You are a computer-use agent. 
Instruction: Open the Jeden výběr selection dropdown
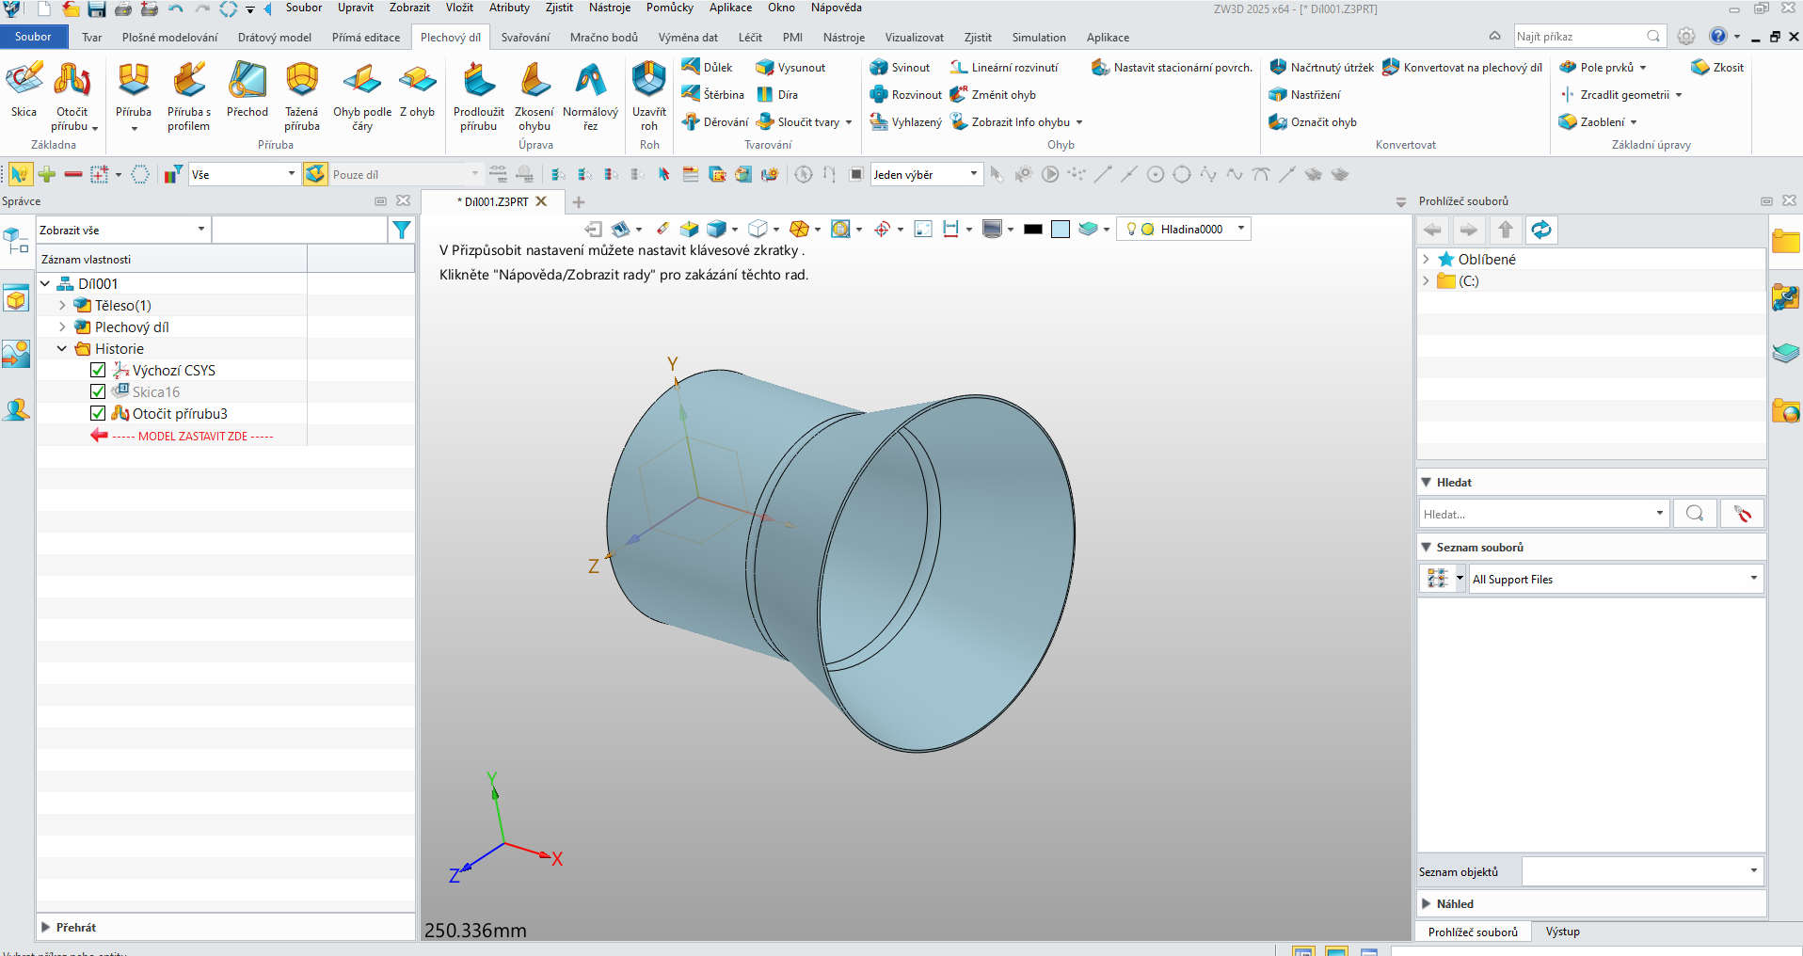click(926, 174)
